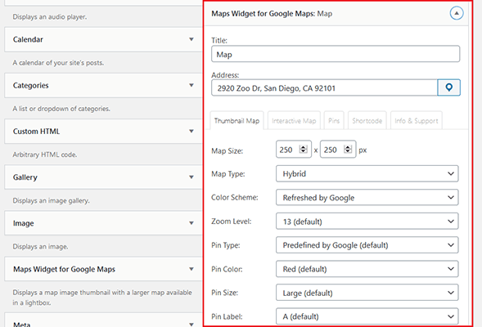Switch to the Thumbnail Map tab
The height and width of the screenshot is (327, 482).
pos(236,121)
